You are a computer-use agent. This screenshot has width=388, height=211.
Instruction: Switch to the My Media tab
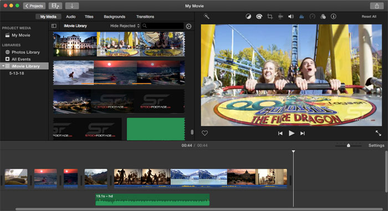(x=48, y=17)
